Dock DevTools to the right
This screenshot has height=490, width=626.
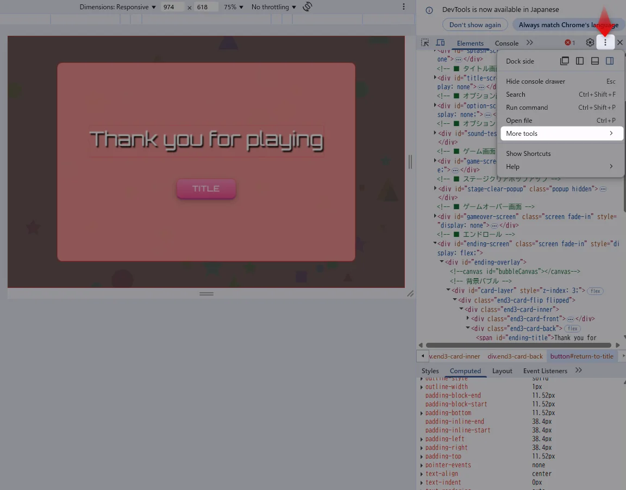[x=610, y=61]
